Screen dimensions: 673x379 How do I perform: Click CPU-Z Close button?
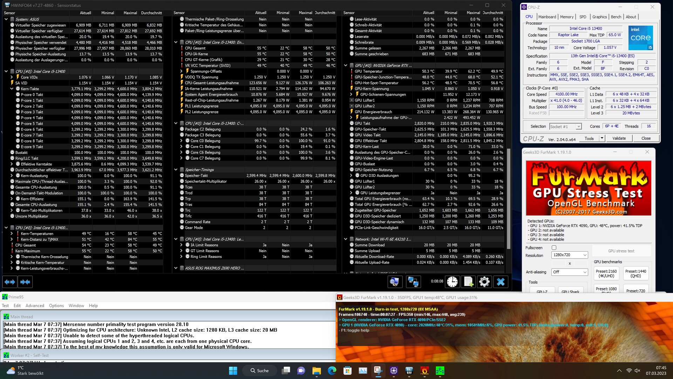(646, 138)
